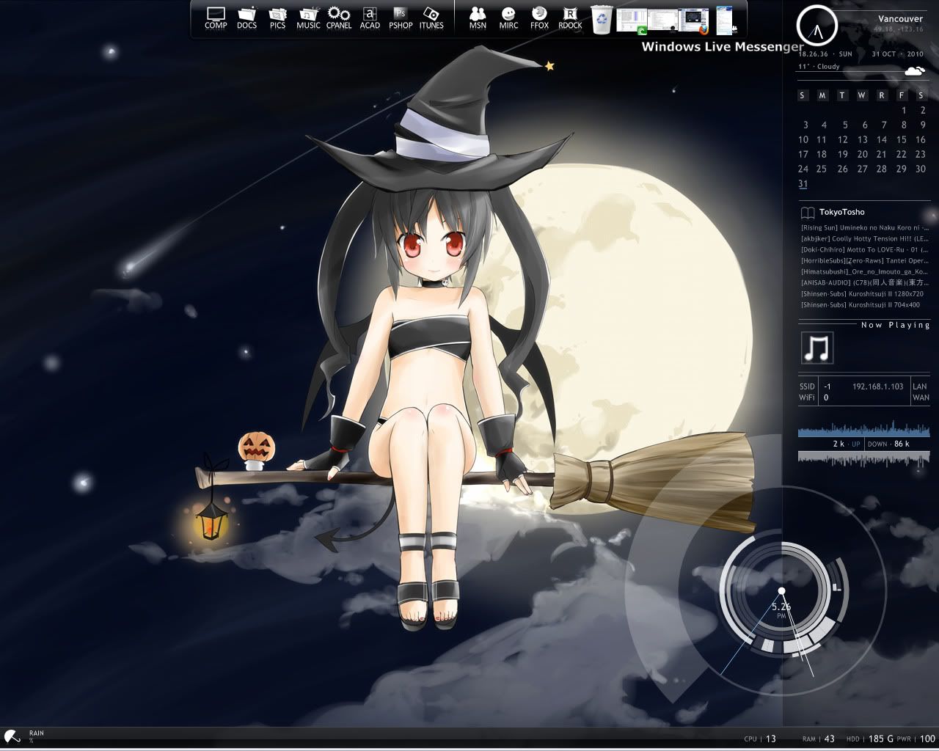939x751 pixels.
Task: Click the SSID label in network widget
Action: tap(807, 387)
